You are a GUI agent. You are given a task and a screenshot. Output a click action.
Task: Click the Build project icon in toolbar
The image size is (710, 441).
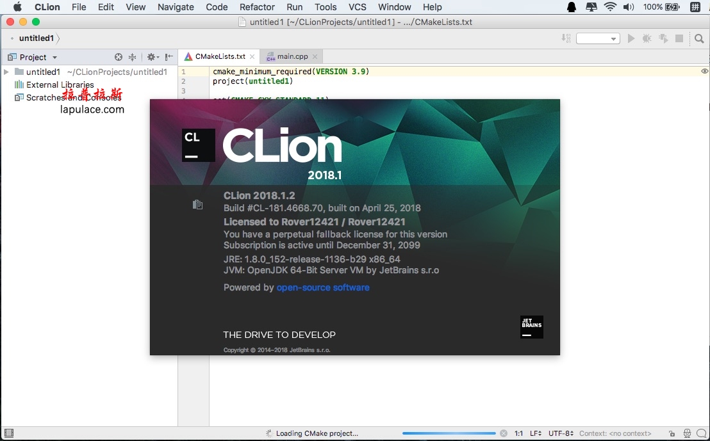[566, 38]
